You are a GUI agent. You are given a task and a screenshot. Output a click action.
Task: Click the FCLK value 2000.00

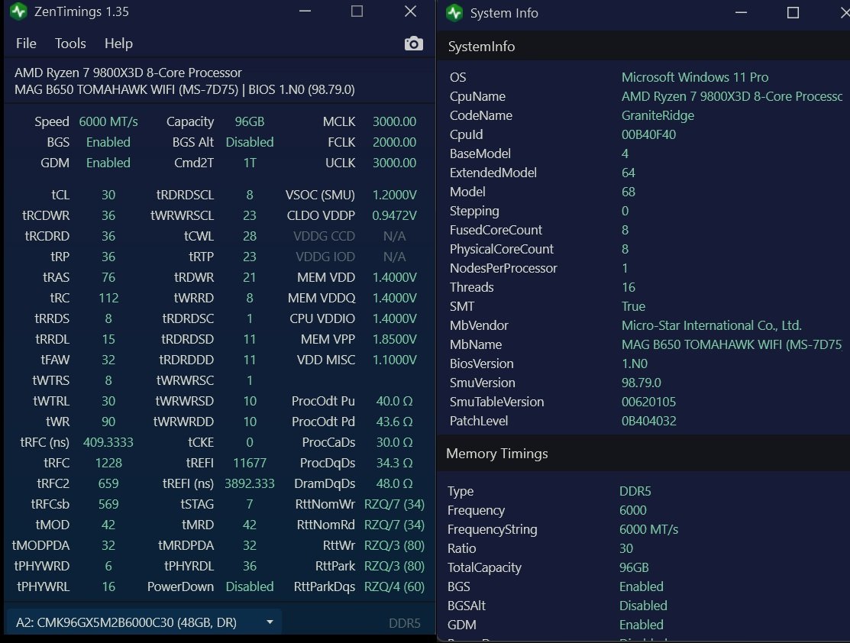tap(394, 142)
